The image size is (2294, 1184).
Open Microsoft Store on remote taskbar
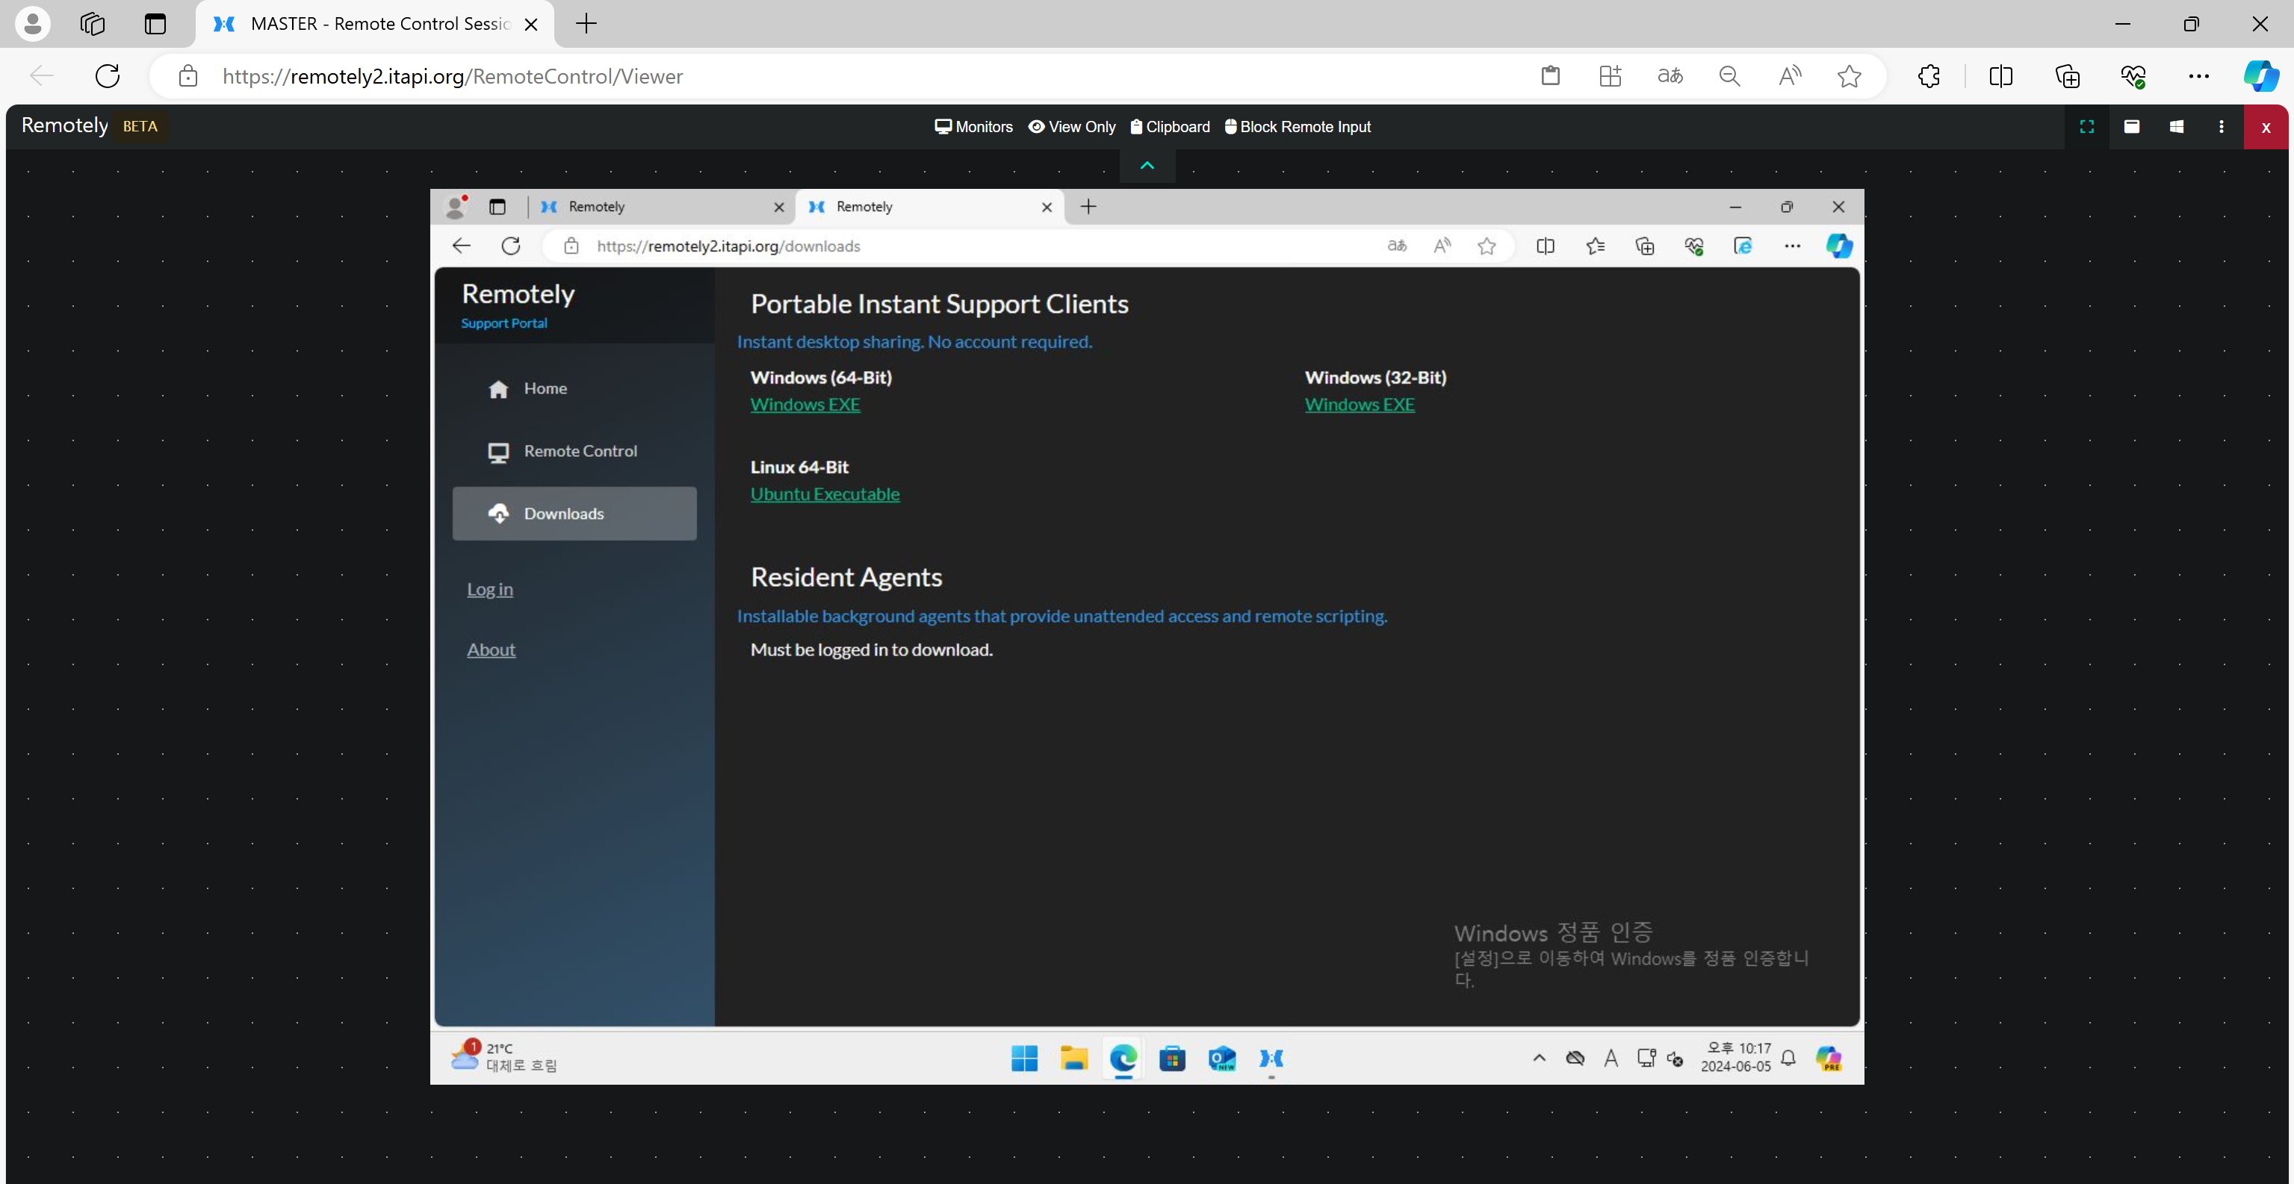[x=1172, y=1059]
